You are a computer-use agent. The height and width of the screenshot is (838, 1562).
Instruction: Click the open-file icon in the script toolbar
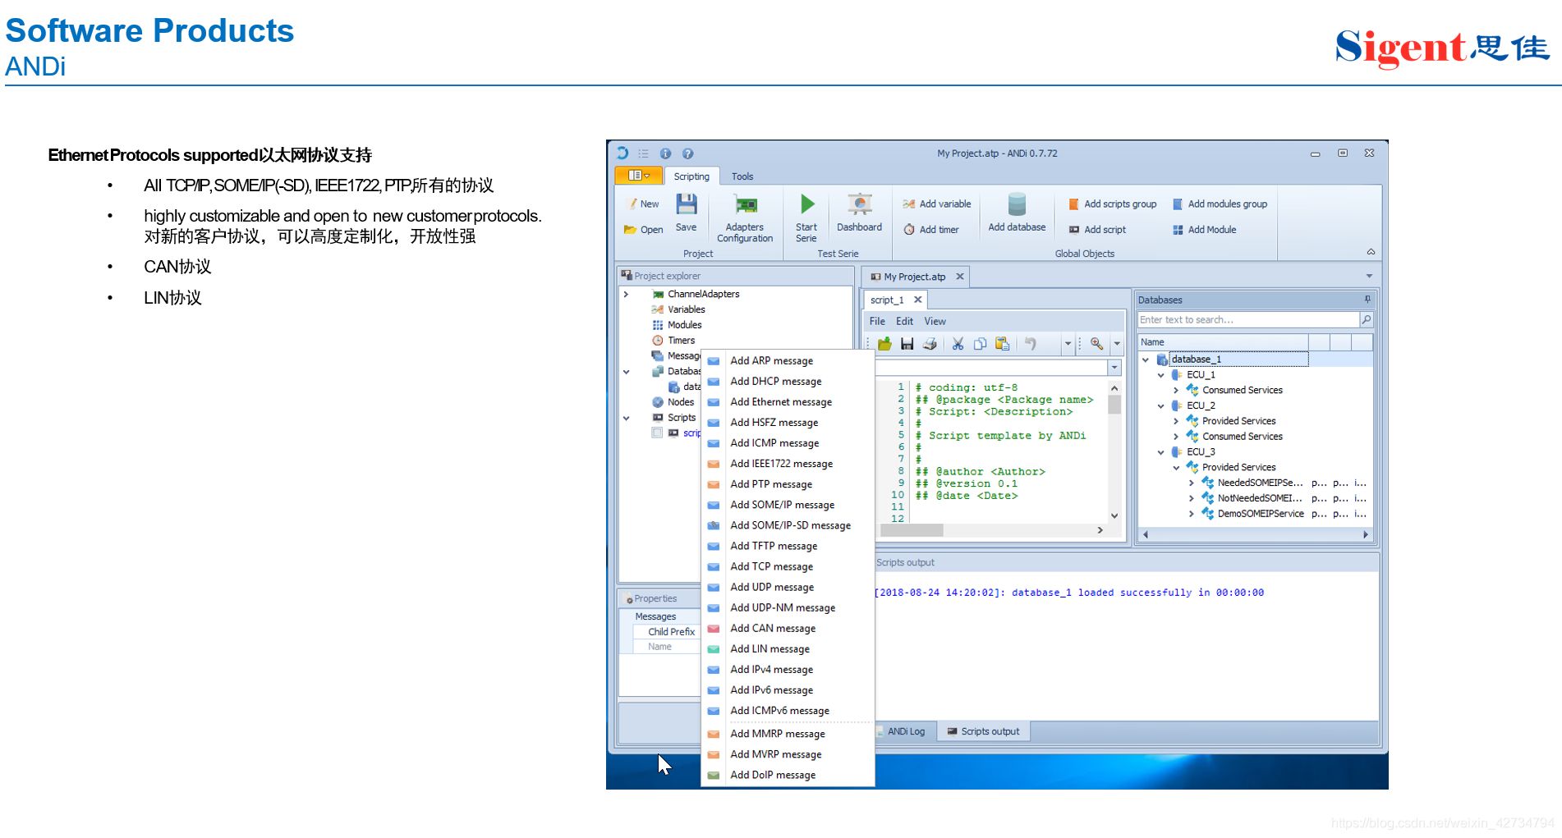tap(884, 344)
